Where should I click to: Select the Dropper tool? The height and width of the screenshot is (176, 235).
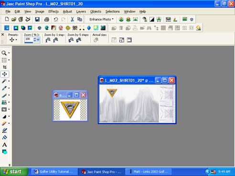[x=4, y=88]
